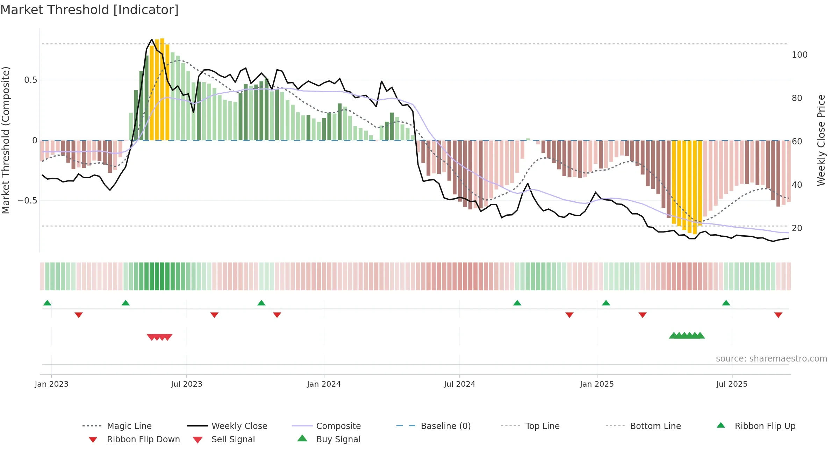Click the Jul 2024 x-axis label

click(460, 384)
